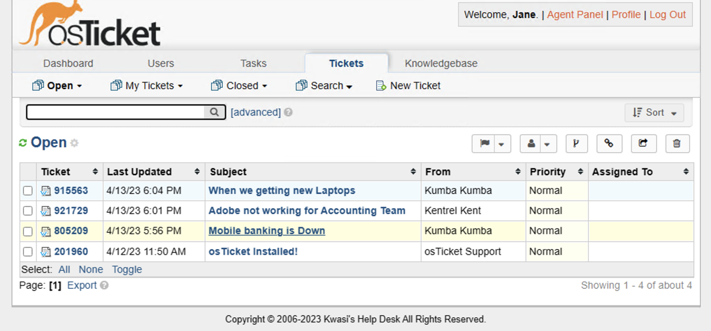Select All tickets link
This screenshot has width=711, height=331.
[x=64, y=269]
